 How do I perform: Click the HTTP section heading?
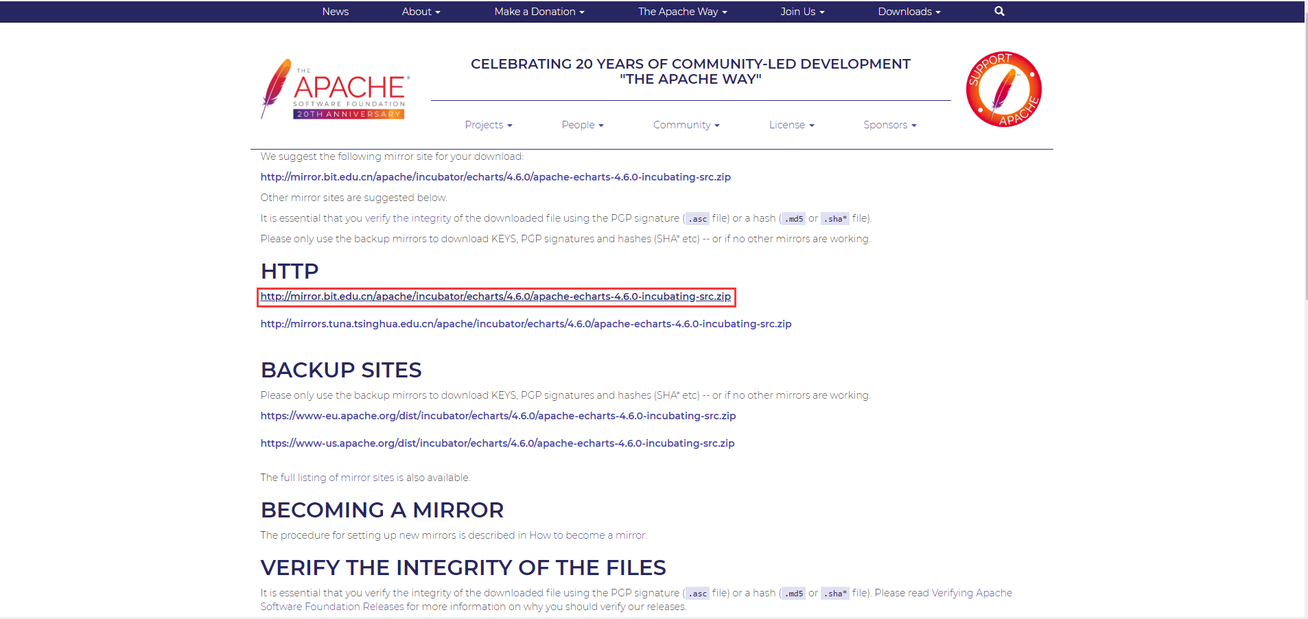pos(290,271)
